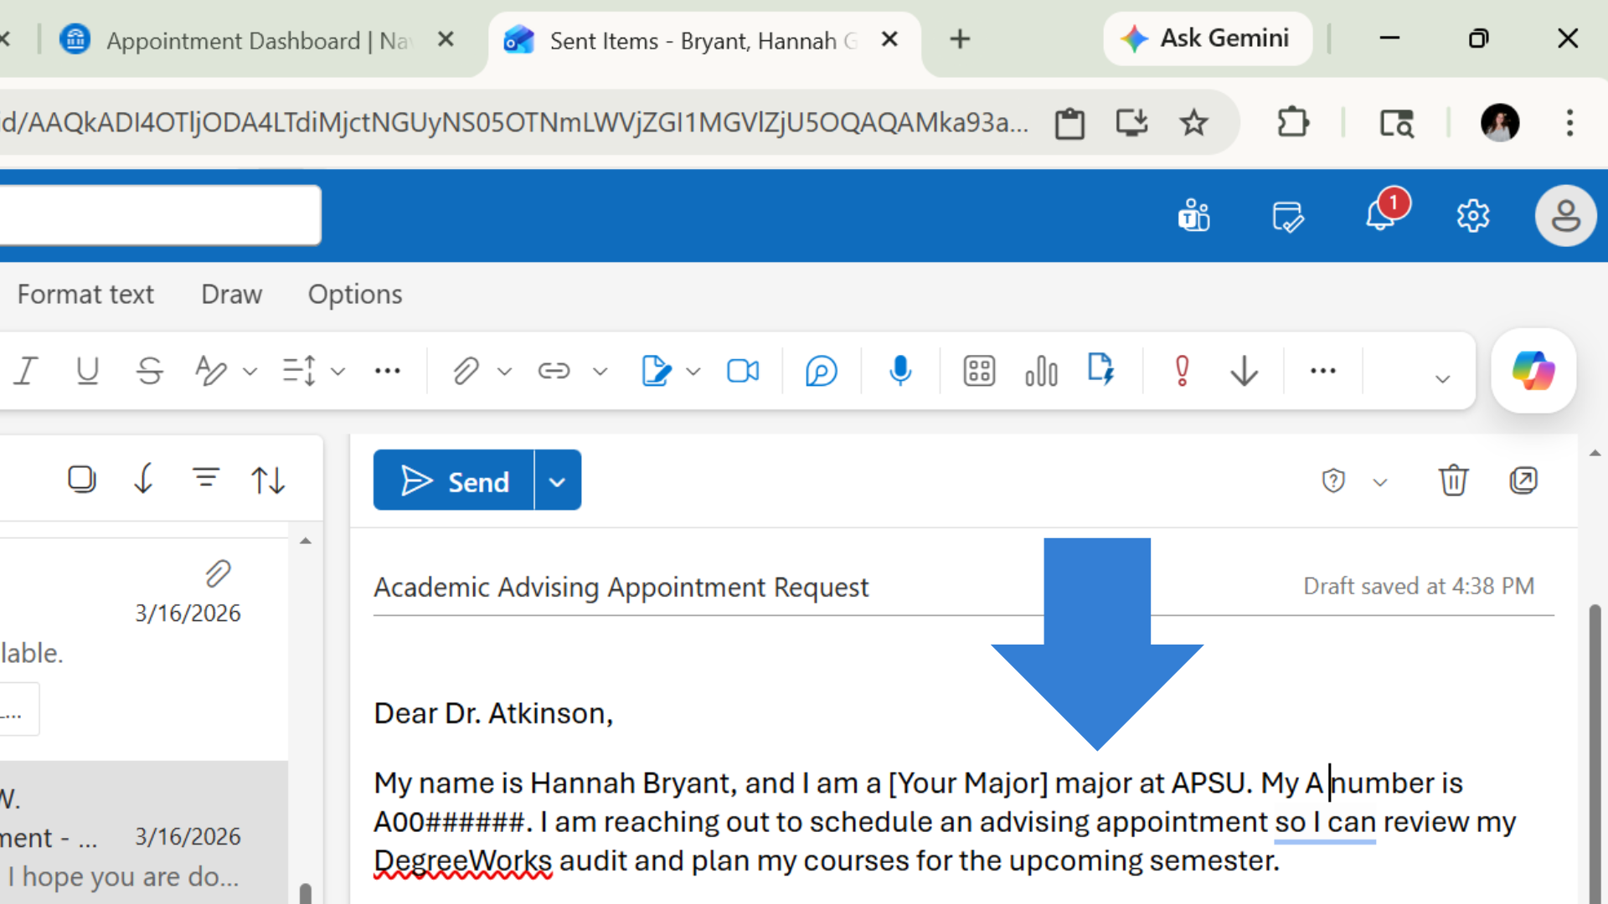
Task: Click the Ask Gemini button
Action: tap(1207, 38)
